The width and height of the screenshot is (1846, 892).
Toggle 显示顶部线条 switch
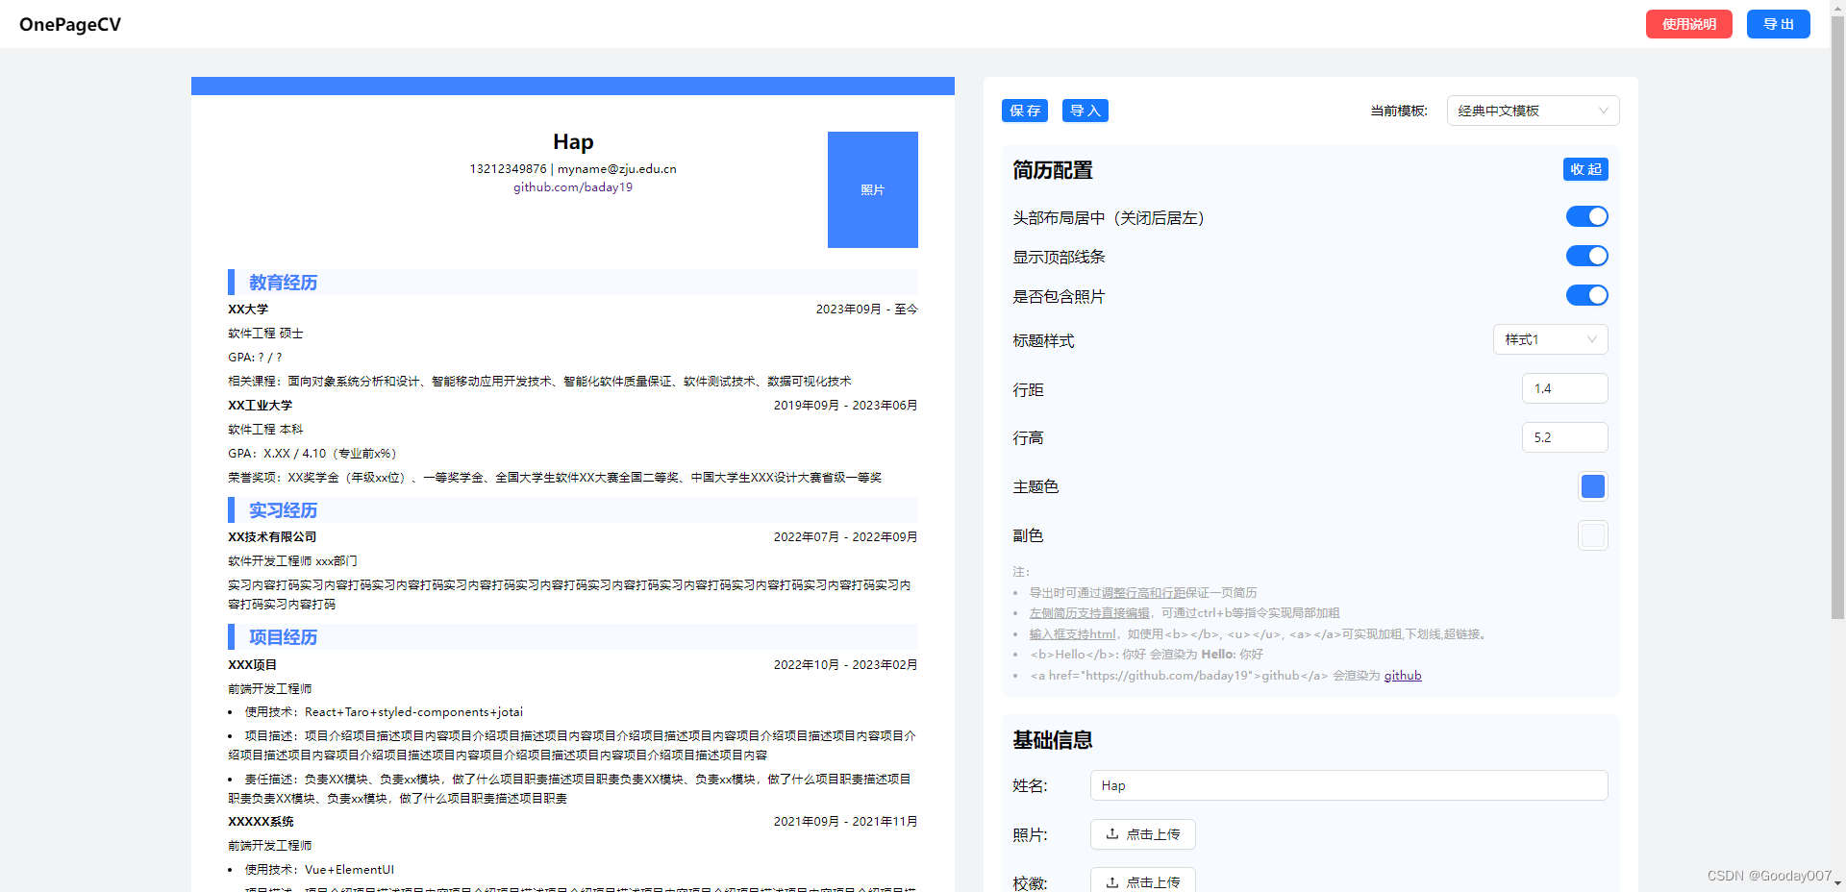click(1586, 256)
